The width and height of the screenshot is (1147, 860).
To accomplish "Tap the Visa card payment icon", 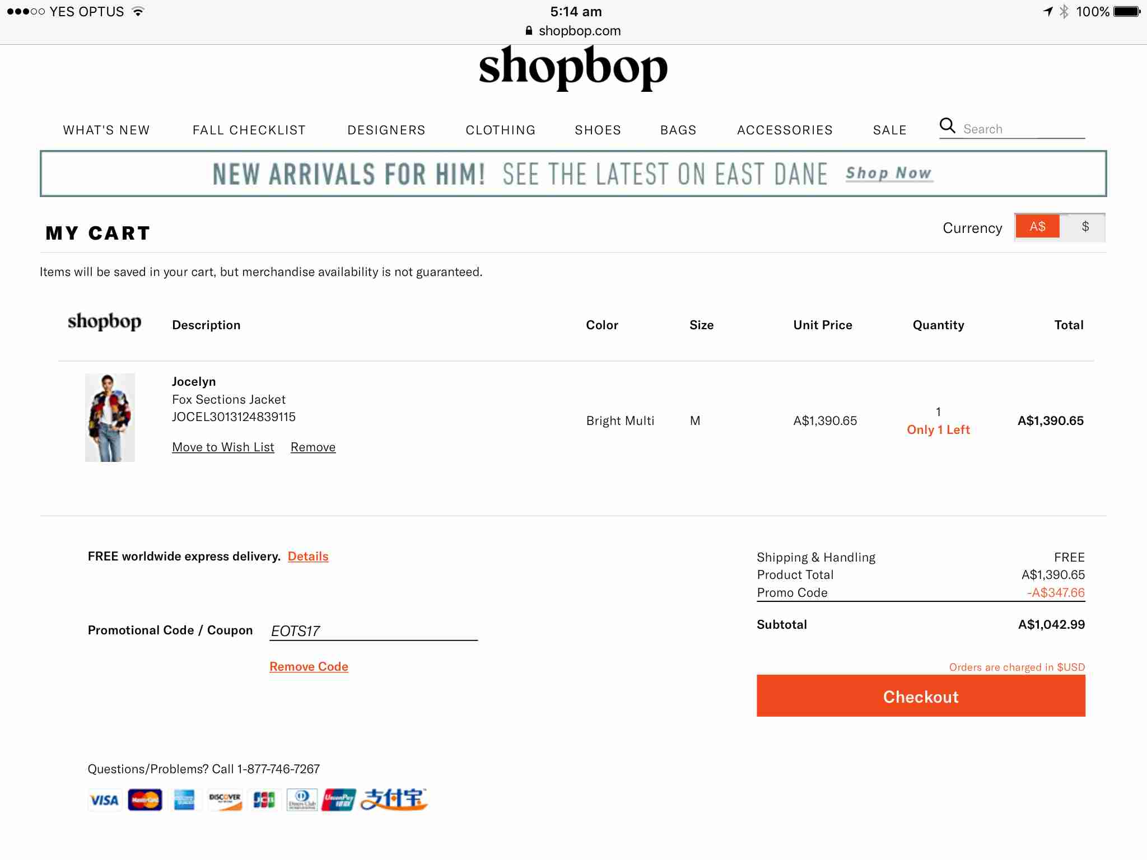I will [104, 800].
